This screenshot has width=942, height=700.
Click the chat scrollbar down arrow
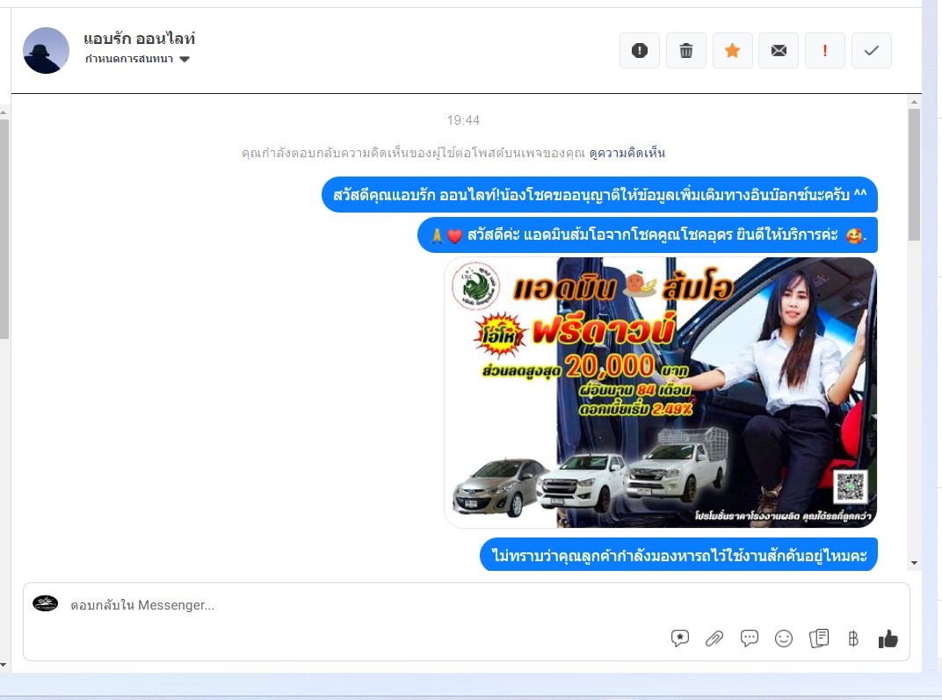click(x=914, y=562)
